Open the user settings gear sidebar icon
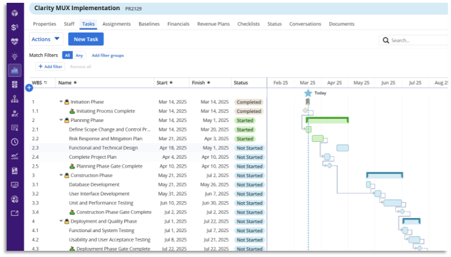This screenshot has width=451, height=257. click(x=15, y=199)
